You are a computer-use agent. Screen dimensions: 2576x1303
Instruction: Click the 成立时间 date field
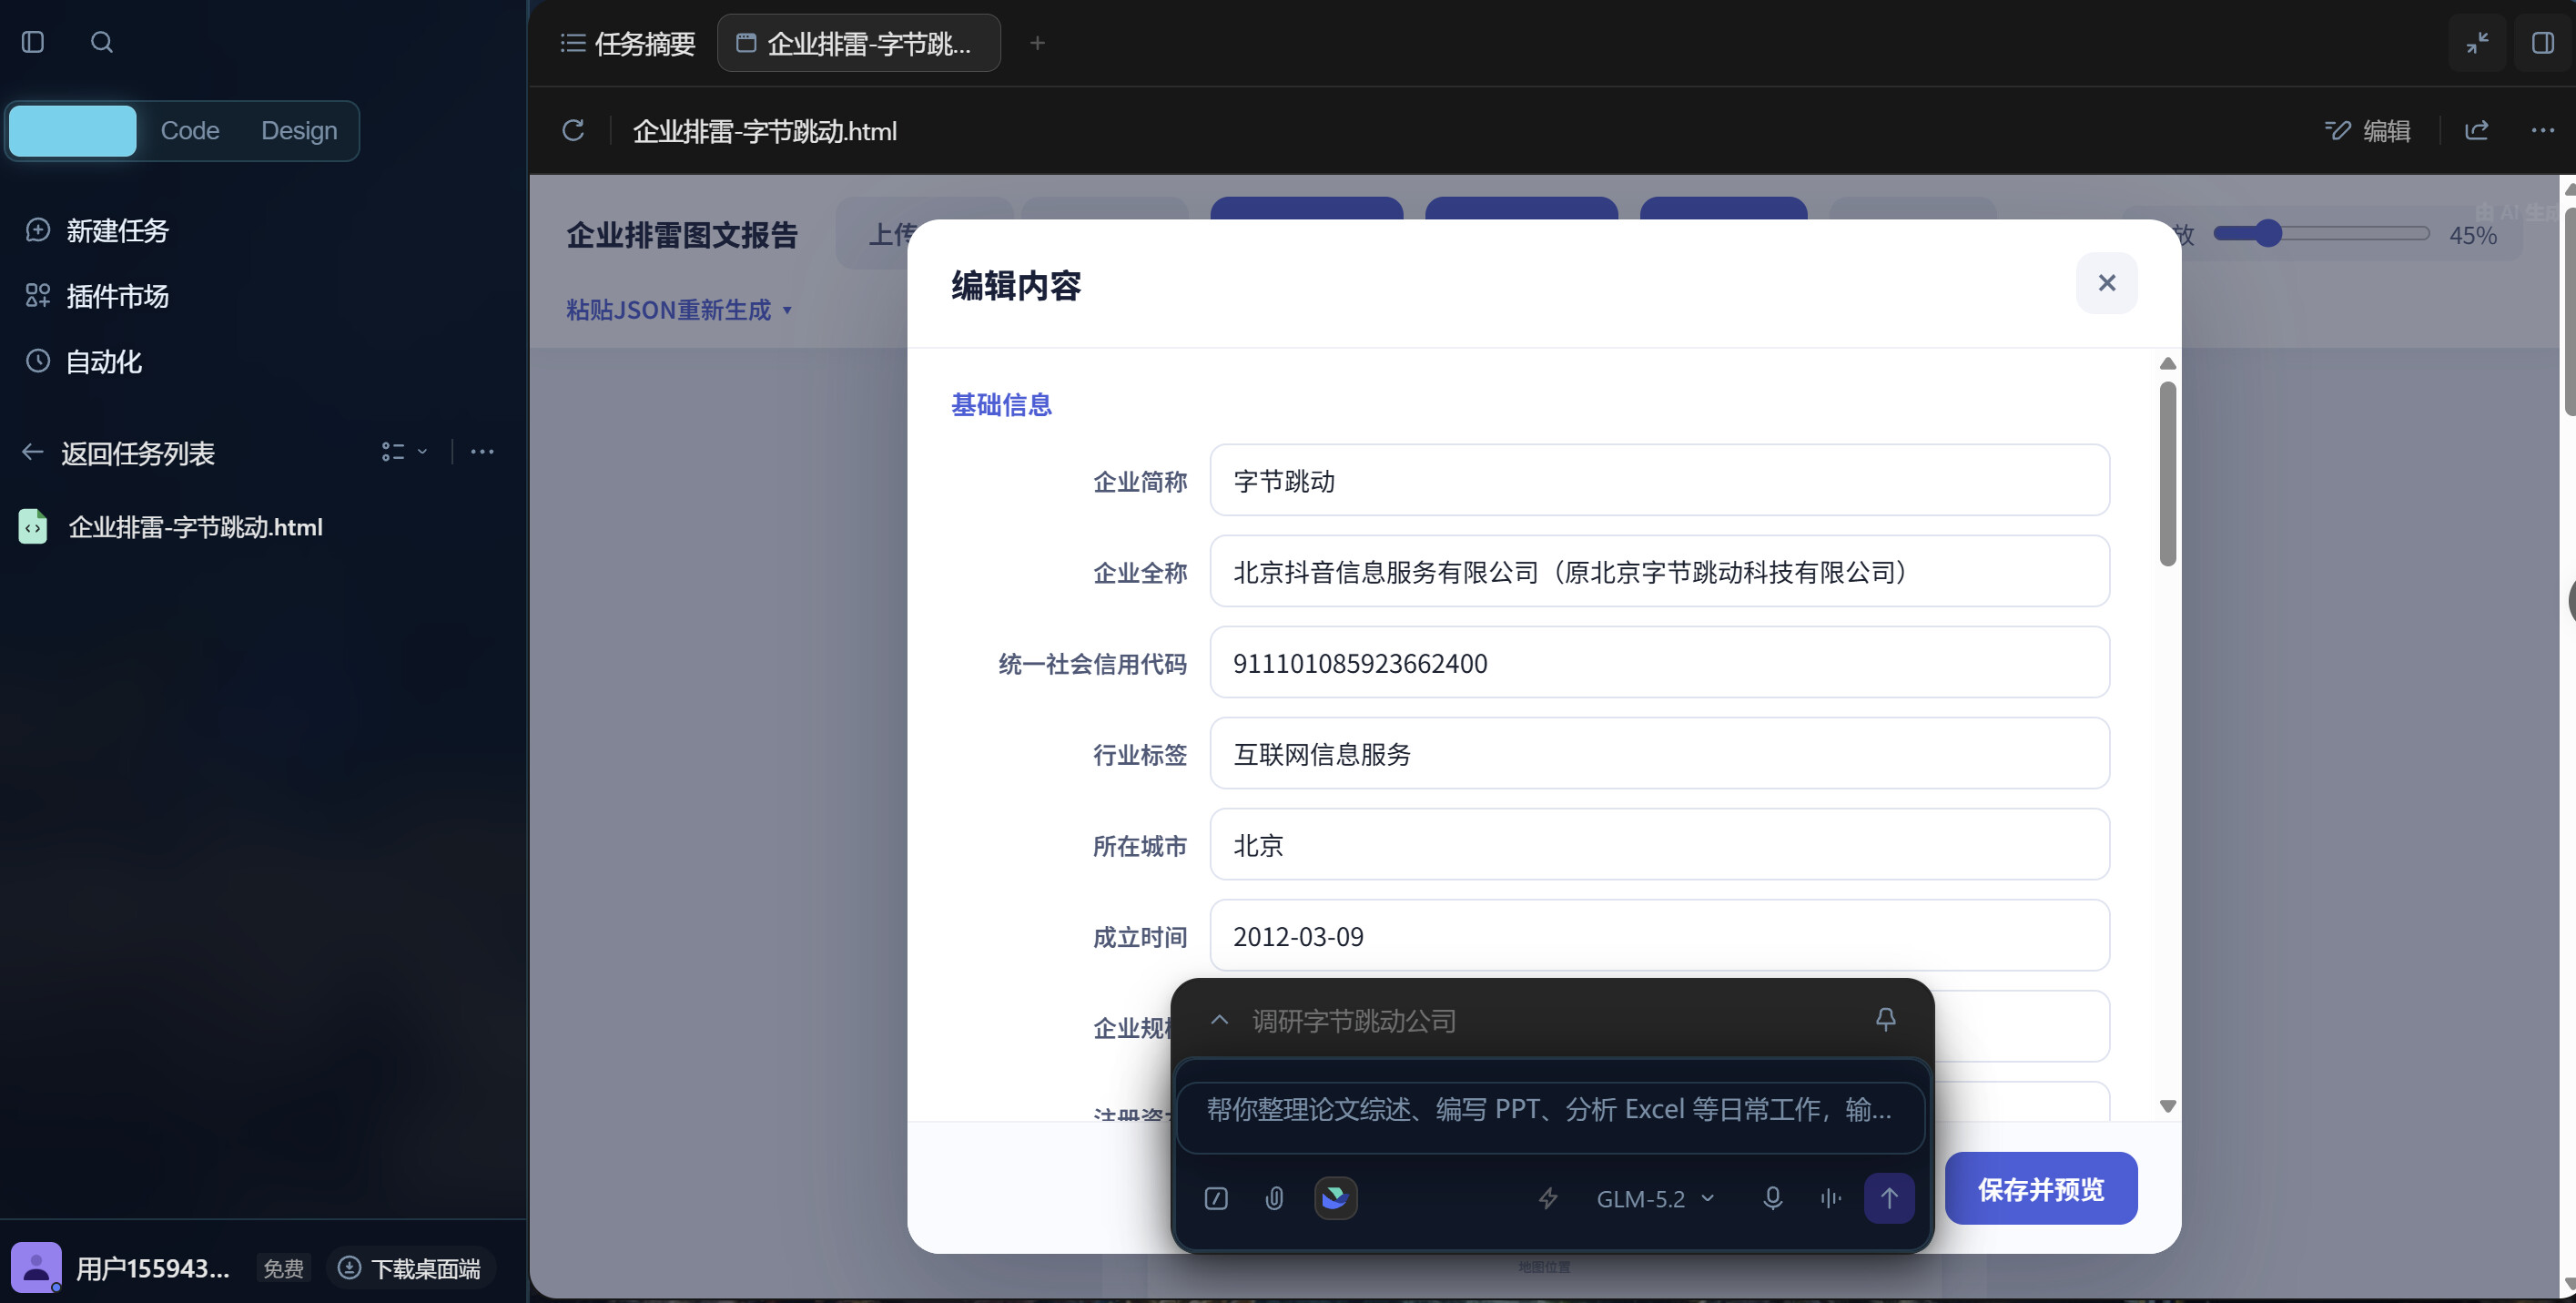[x=1659, y=935]
